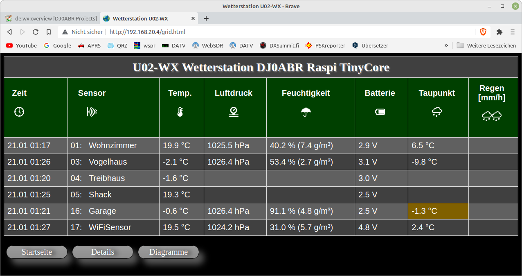
Task: Switch to the de:wx:overview tab
Action: tap(51, 18)
